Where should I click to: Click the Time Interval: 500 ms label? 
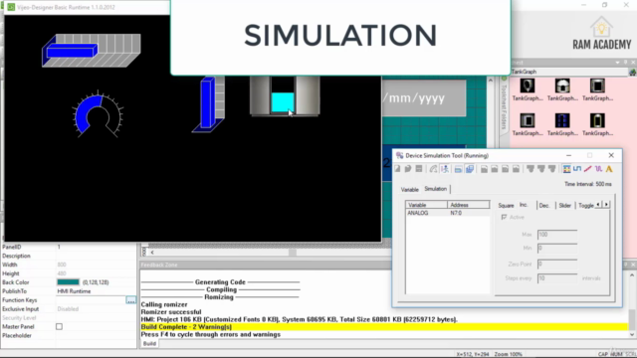[x=588, y=184]
